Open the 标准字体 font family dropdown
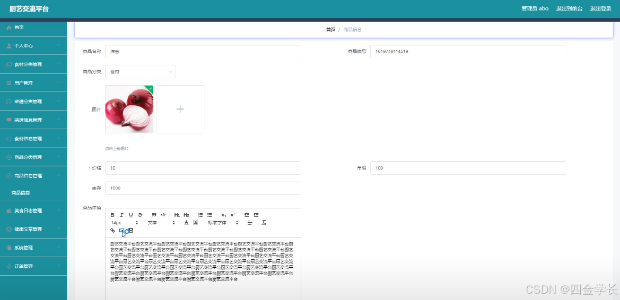This screenshot has width=620, height=300. pos(223,223)
